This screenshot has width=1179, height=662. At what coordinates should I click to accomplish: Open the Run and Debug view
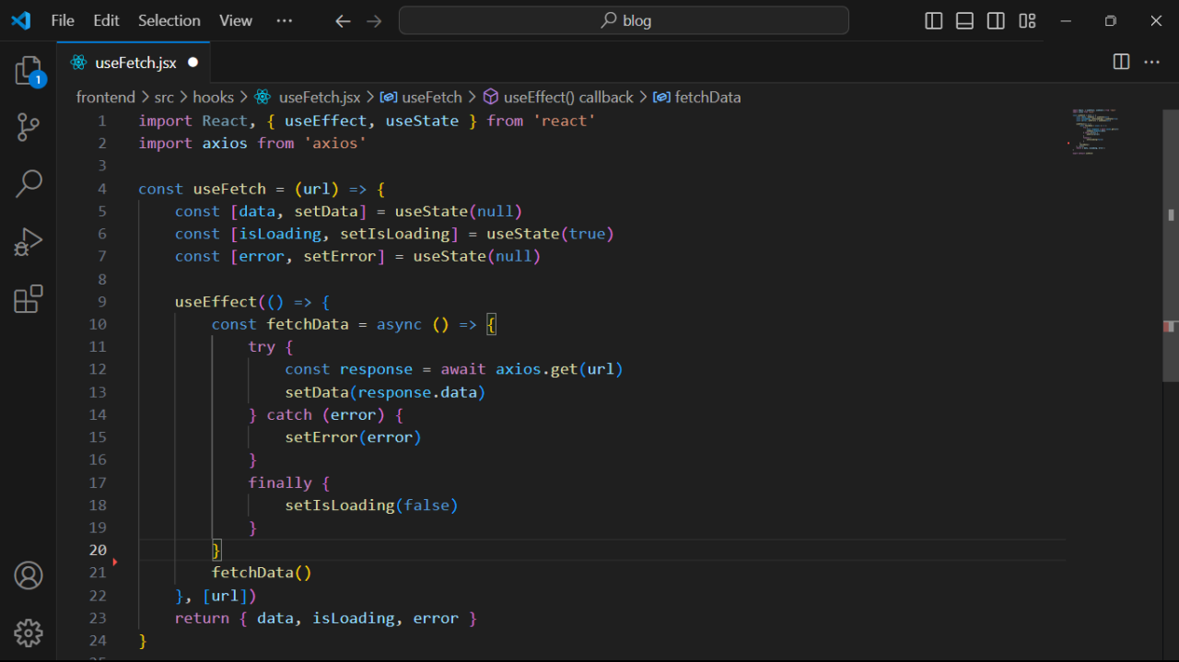(29, 241)
